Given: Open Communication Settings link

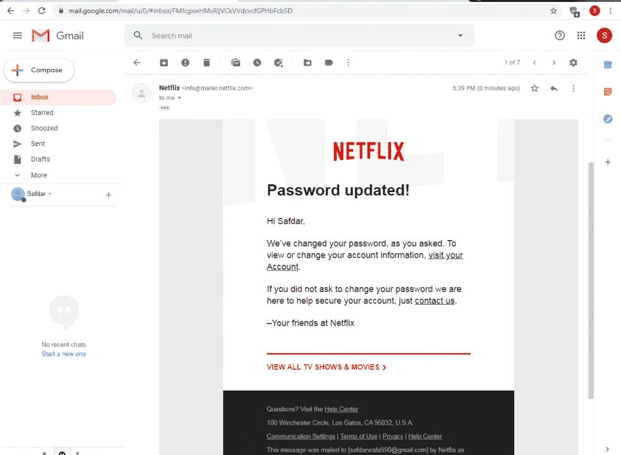Looking at the screenshot, I should (x=301, y=437).
